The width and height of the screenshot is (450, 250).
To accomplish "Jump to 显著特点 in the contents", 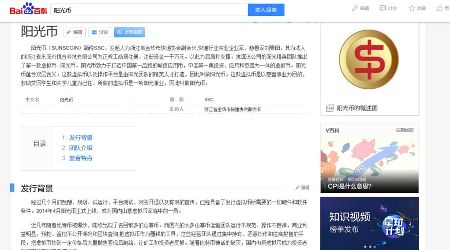I will pos(81,158).
